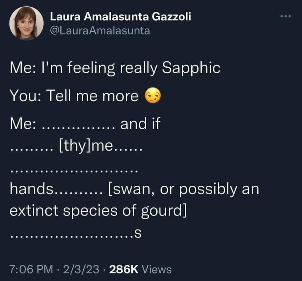Open the Laura Amalasunta Gazzoli display name
Screen dimensions: 302x281
coord(120,17)
